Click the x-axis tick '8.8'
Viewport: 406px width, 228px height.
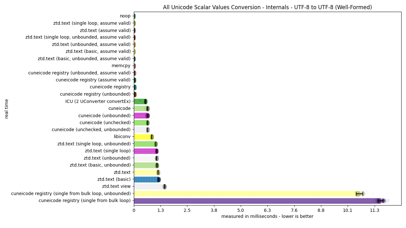[321, 210]
